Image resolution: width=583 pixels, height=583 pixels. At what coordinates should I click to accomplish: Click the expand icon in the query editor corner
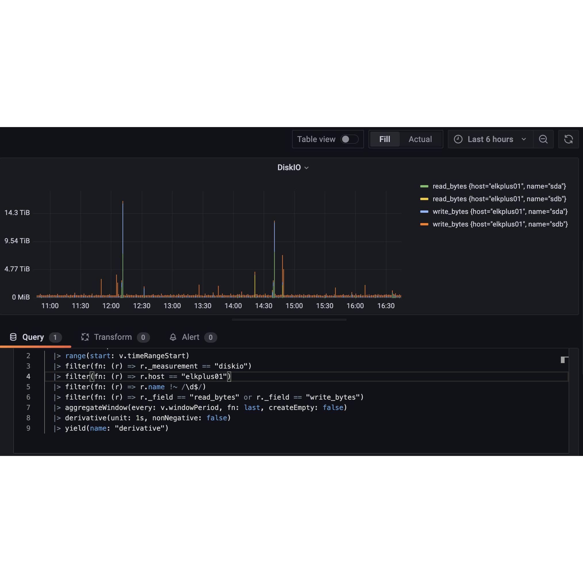pos(564,360)
